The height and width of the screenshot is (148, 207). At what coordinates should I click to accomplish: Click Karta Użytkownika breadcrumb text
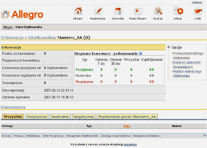click(29, 27)
